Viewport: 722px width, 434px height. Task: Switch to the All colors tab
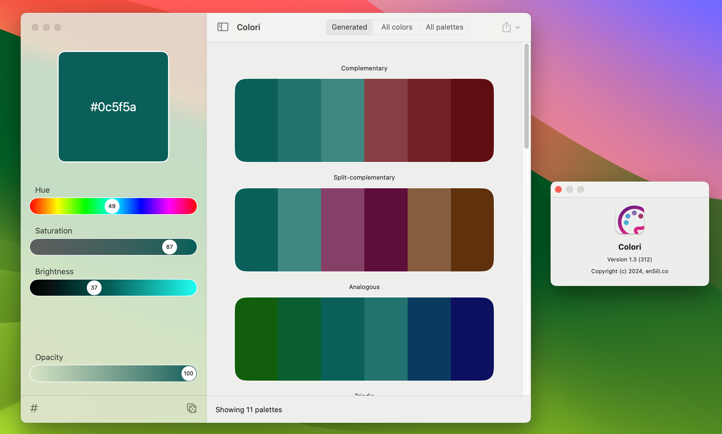click(x=396, y=27)
